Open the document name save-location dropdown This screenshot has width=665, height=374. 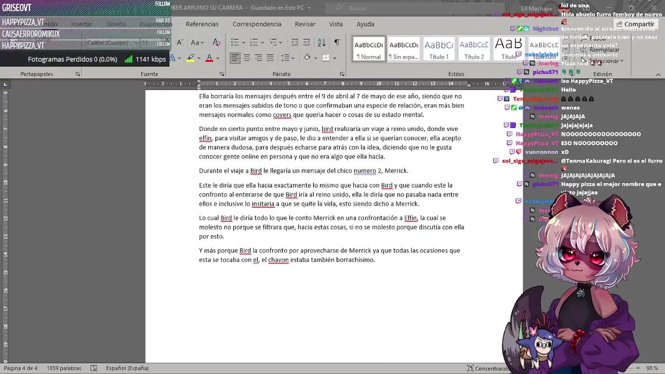tap(309, 8)
